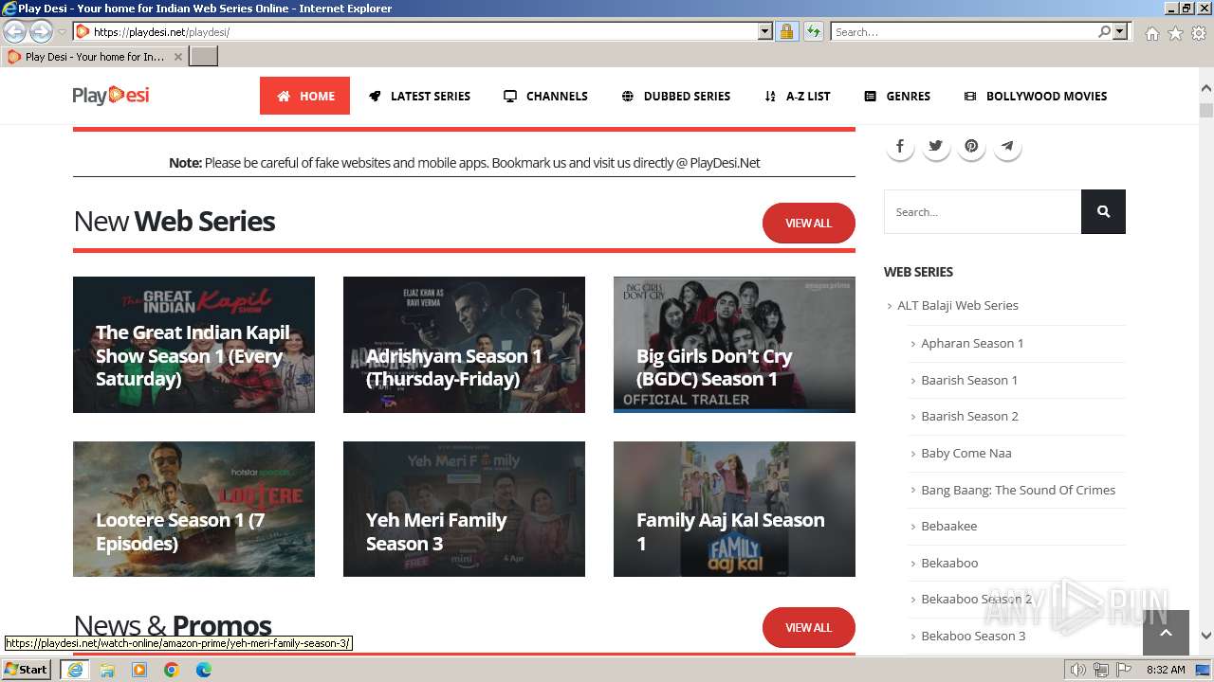Image resolution: width=1214 pixels, height=682 pixels.
Task: Click the sidebar search magnifier button
Action: [1103, 211]
